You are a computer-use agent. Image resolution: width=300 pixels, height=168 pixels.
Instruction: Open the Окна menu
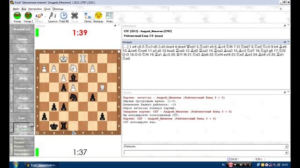coord(47,9)
